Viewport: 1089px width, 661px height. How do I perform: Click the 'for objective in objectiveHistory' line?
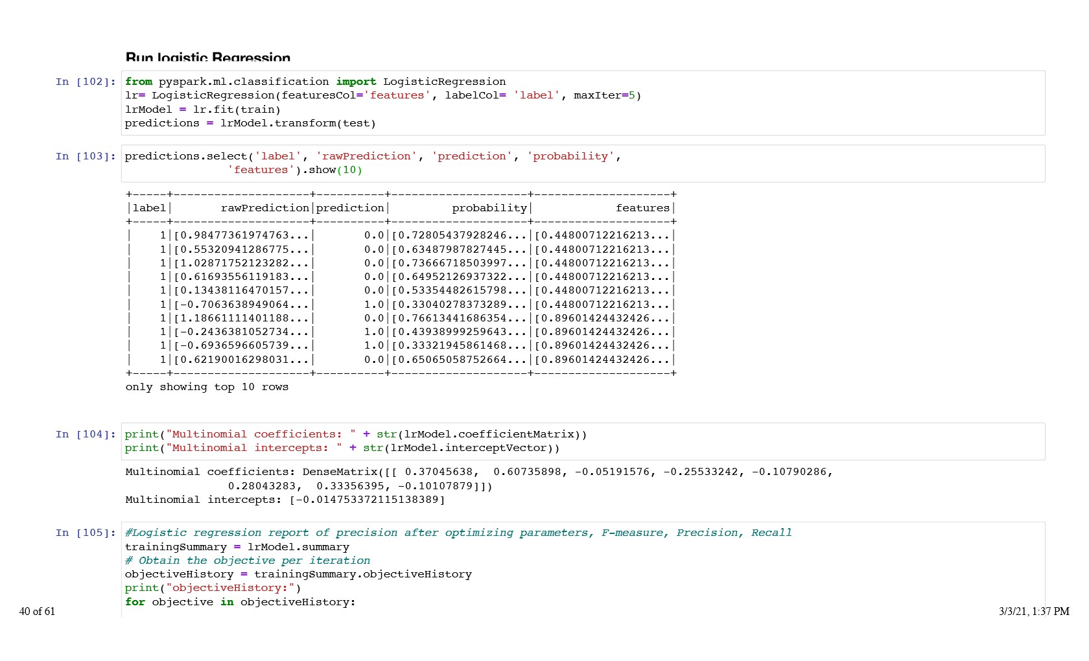(x=240, y=602)
